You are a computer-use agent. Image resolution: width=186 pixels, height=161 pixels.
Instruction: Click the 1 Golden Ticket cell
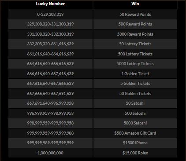point(135,74)
